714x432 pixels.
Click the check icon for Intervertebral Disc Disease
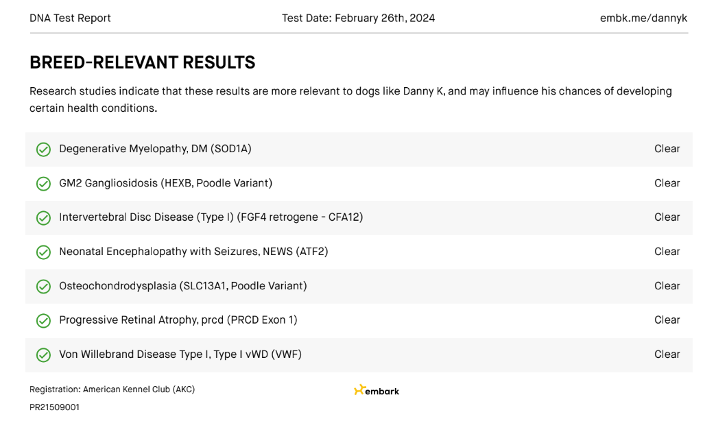click(43, 218)
